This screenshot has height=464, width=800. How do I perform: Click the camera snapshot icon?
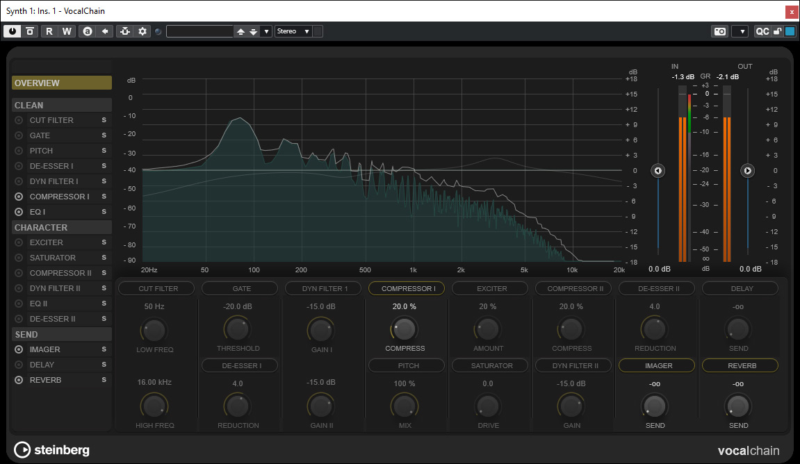(x=719, y=31)
